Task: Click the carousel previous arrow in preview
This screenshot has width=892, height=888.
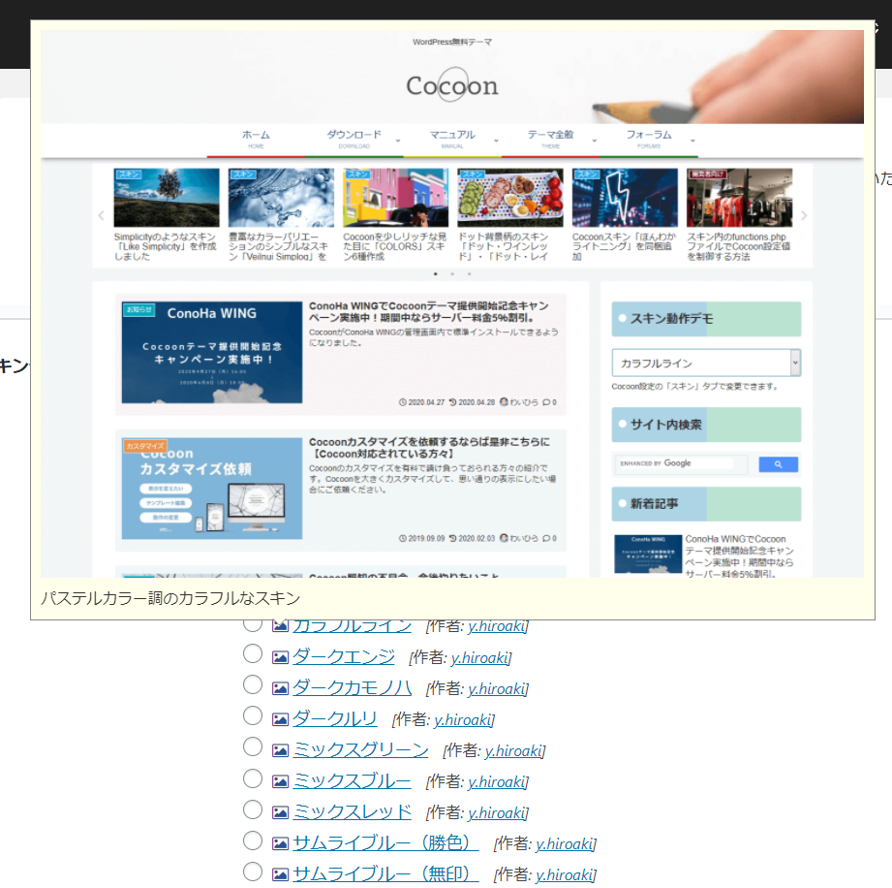Action: pos(102,215)
